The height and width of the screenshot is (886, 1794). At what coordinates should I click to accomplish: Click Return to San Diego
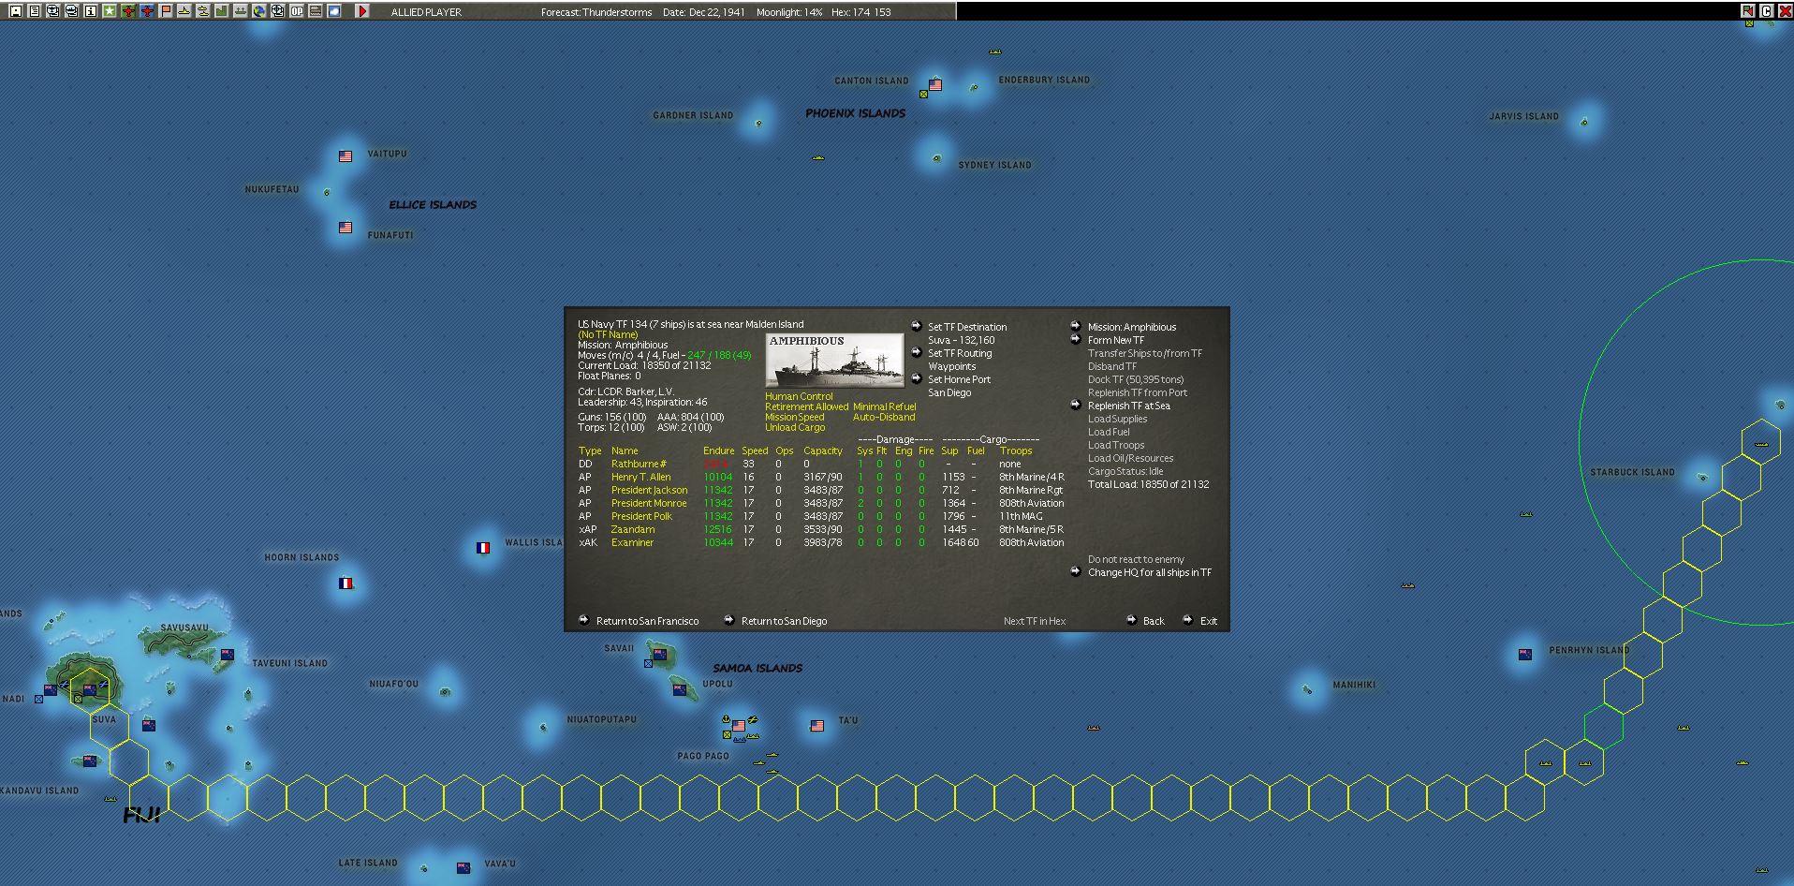(784, 621)
